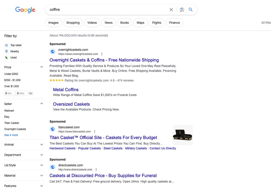Click the Top rated star icon

pyautogui.click(x=6, y=45)
